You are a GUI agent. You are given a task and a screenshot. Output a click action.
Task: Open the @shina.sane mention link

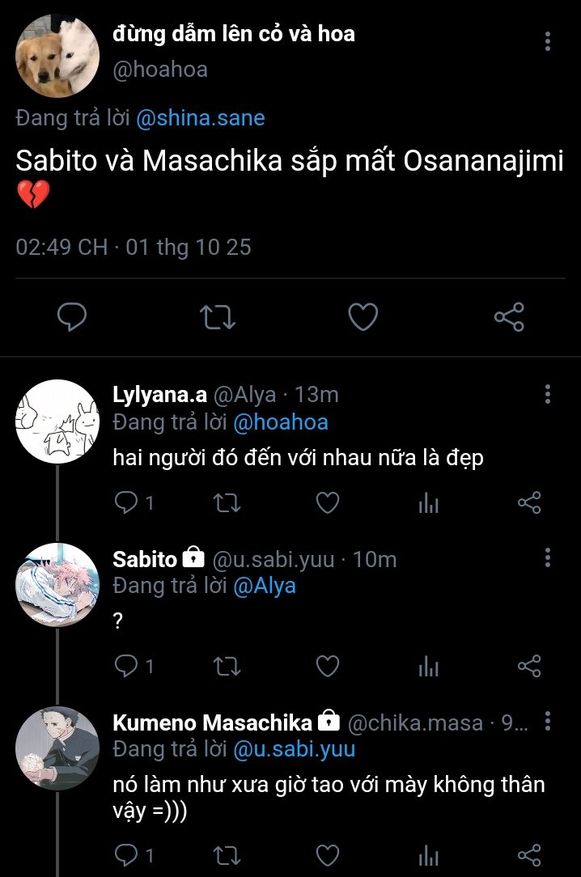click(x=200, y=118)
